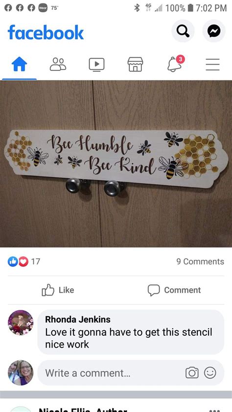Screen dimensions: 232x412
Task: Open the Friends tab icon
Action: [58, 65]
